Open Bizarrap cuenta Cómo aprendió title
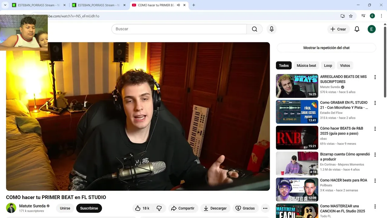The height and width of the screenshot is (218, 387). coord(345,157)
